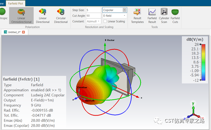Open the E-field quantity dropdown

[115, 16]
